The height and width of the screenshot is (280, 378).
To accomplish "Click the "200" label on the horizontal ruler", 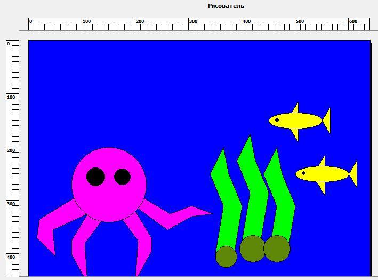I will (140, 21).
